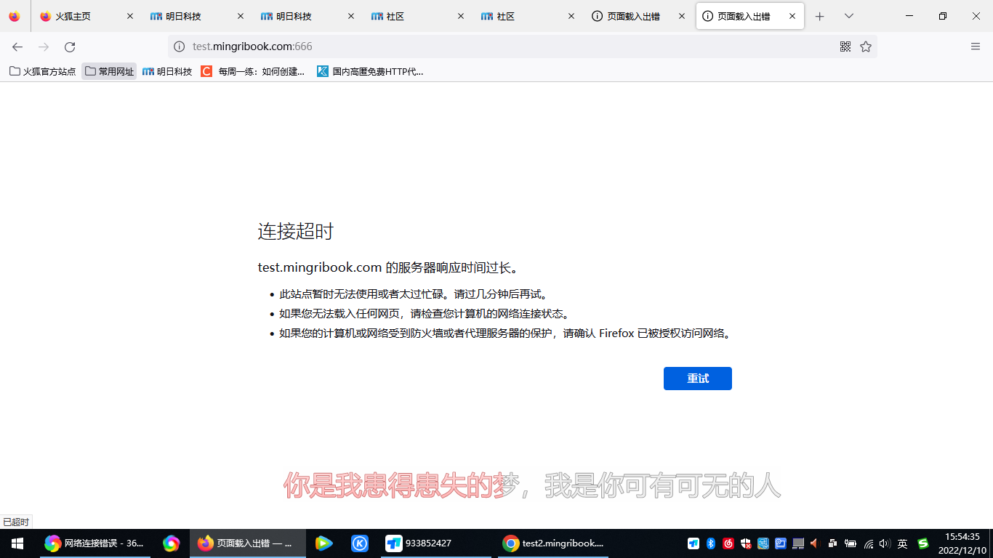Open the taskbar clock showing 2022/12/10
Screen dimensions: 993x558
(962, 543)
